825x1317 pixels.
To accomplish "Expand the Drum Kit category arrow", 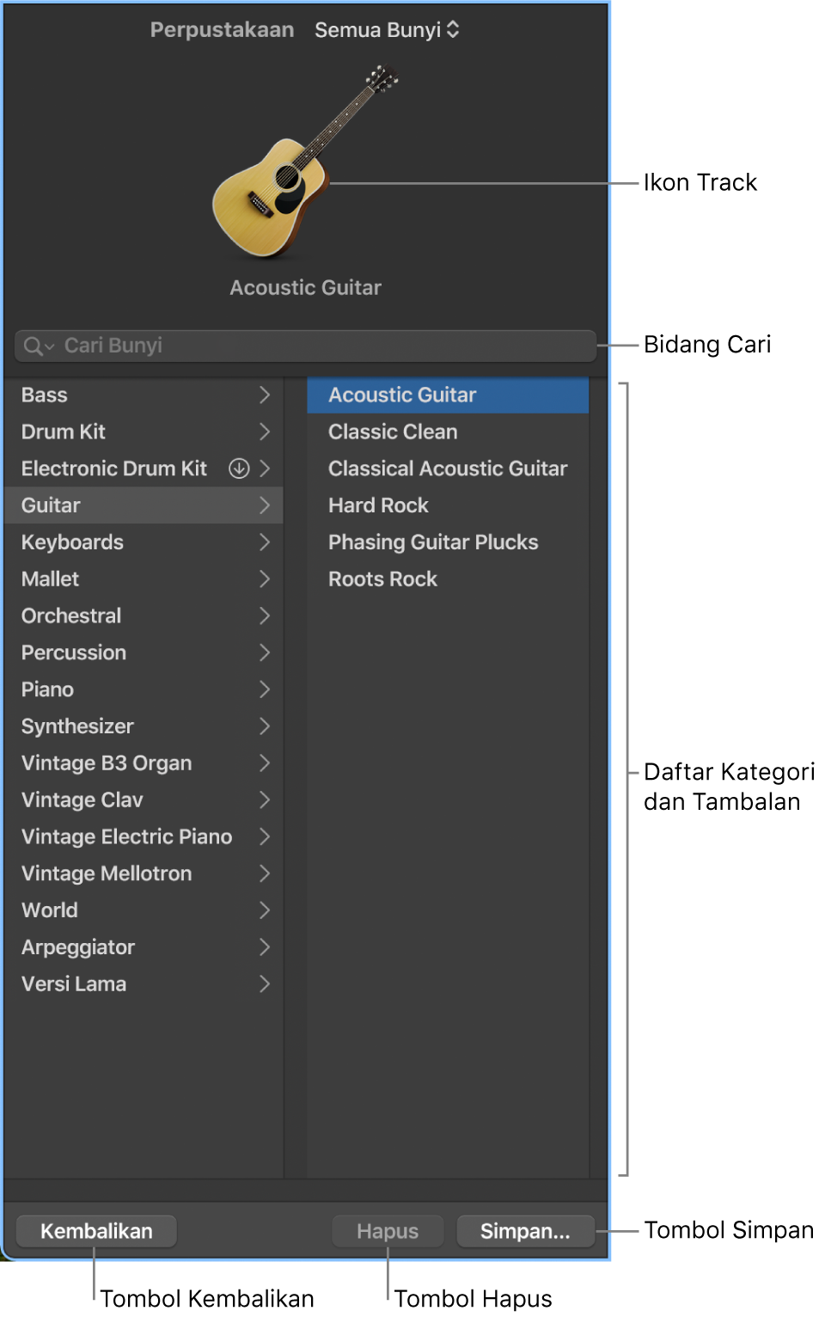I will coord(265,432).
